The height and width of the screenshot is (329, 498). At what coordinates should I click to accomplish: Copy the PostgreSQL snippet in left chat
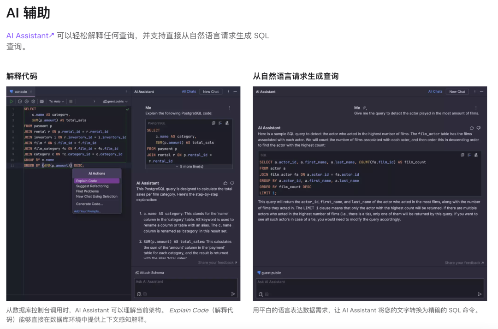pyautogui.click(x=213, y=123)
